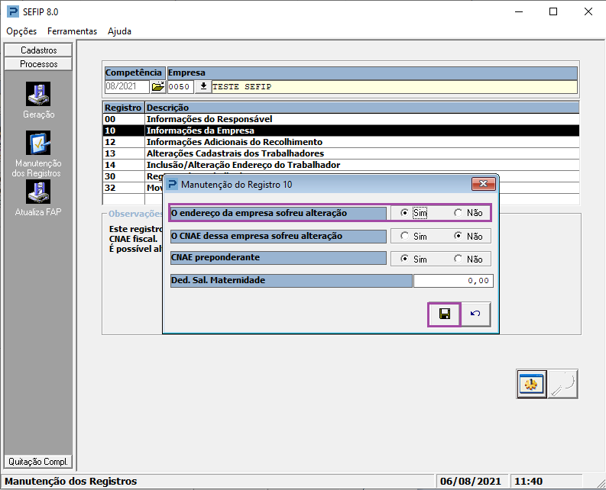Click the Empresa code field 0050
The height and width of the screenshot is (490, 606).
click(x=180, y=86)
